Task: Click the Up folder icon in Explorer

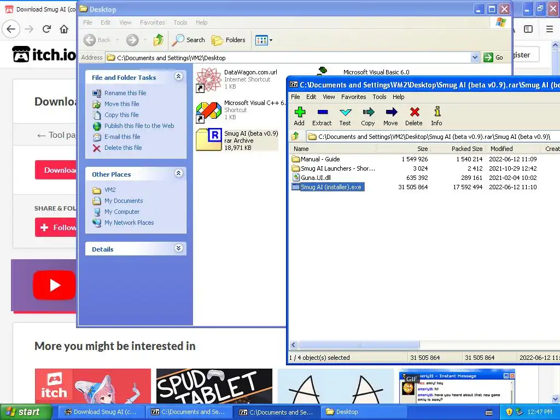Action: [x=159, y=40]
